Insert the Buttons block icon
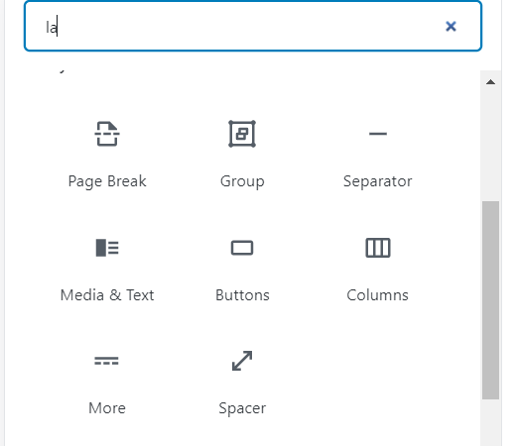The height and width of the screenshot is (446, 515). [242, 248]
